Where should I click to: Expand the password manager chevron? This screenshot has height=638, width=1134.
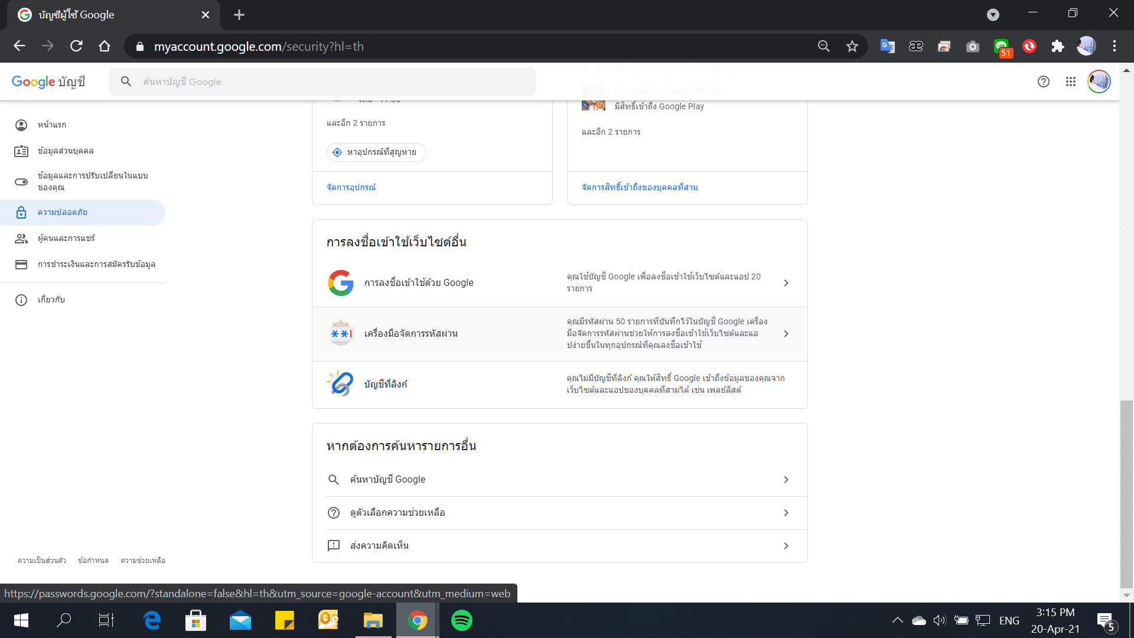786,334
